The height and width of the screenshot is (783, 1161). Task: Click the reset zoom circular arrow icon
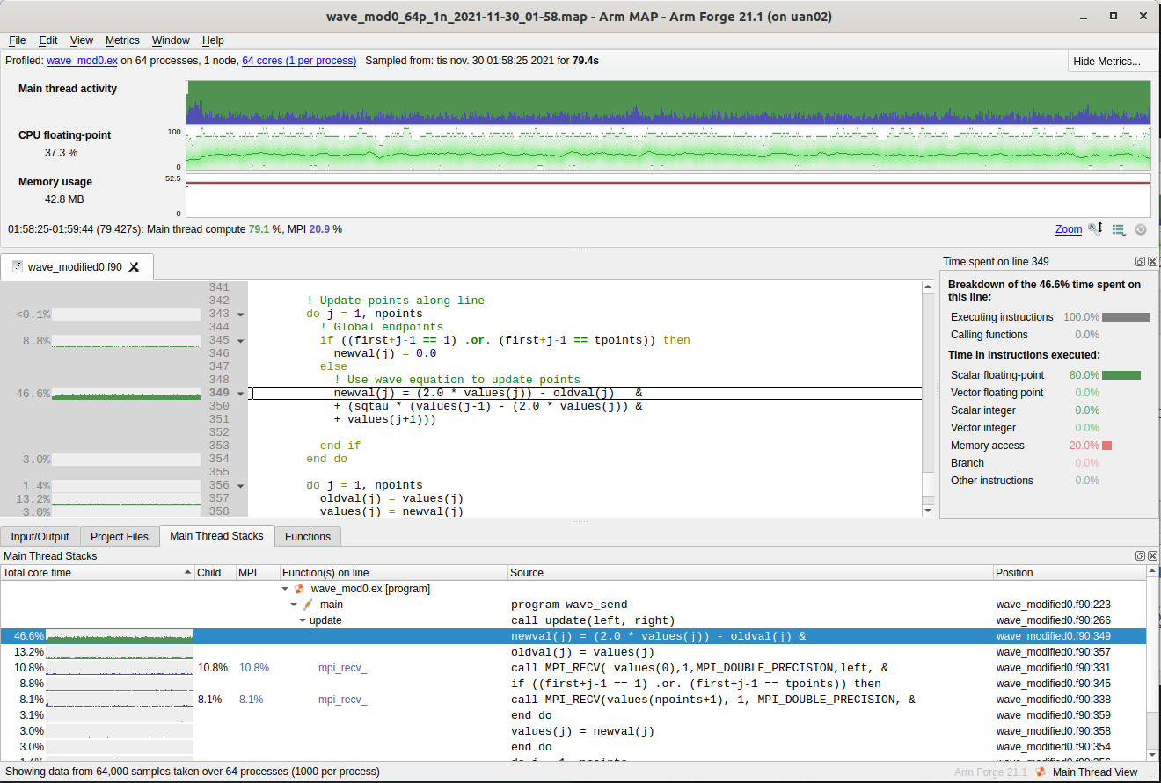(1141, 229)
